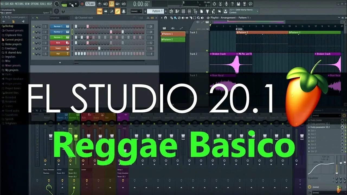Select the playlist zoom magnifier tool
Viewport: 347px width, 195px height.
pos(198,18)
